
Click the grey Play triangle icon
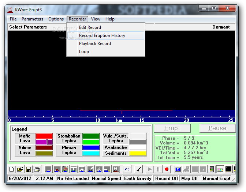coord(150,169)
